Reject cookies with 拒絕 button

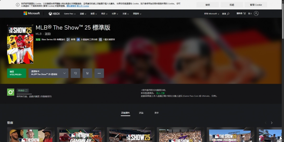tap(232, 5)
